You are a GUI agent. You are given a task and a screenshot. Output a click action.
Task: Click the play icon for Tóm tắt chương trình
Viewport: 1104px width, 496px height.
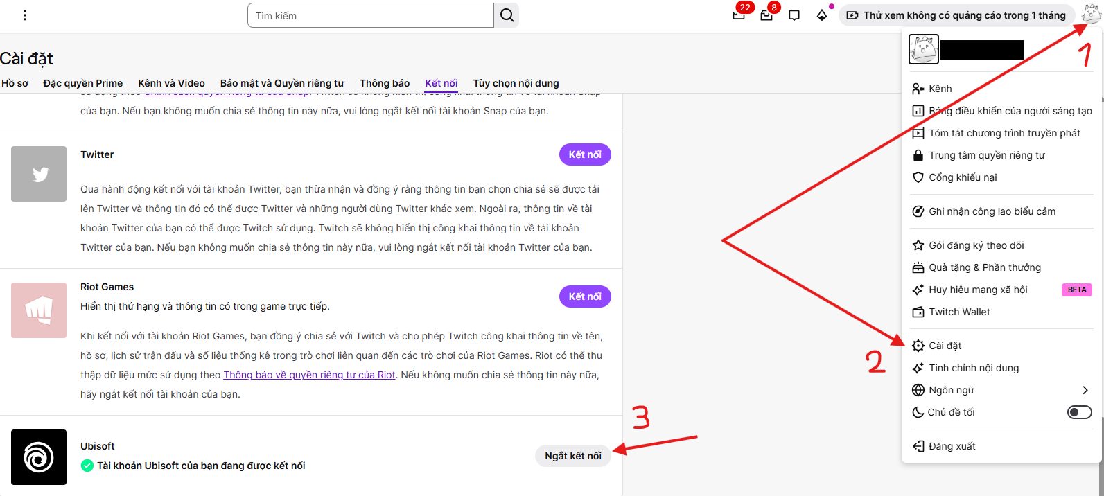coord(918,133)
